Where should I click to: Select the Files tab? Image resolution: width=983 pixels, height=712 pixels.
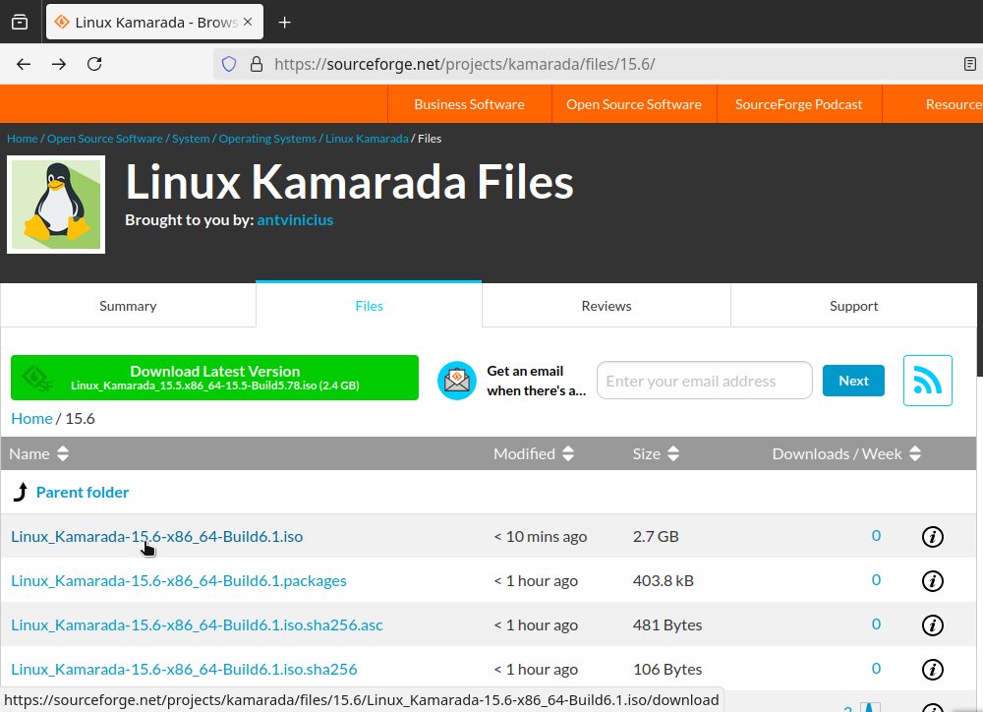tap(369, 306)
